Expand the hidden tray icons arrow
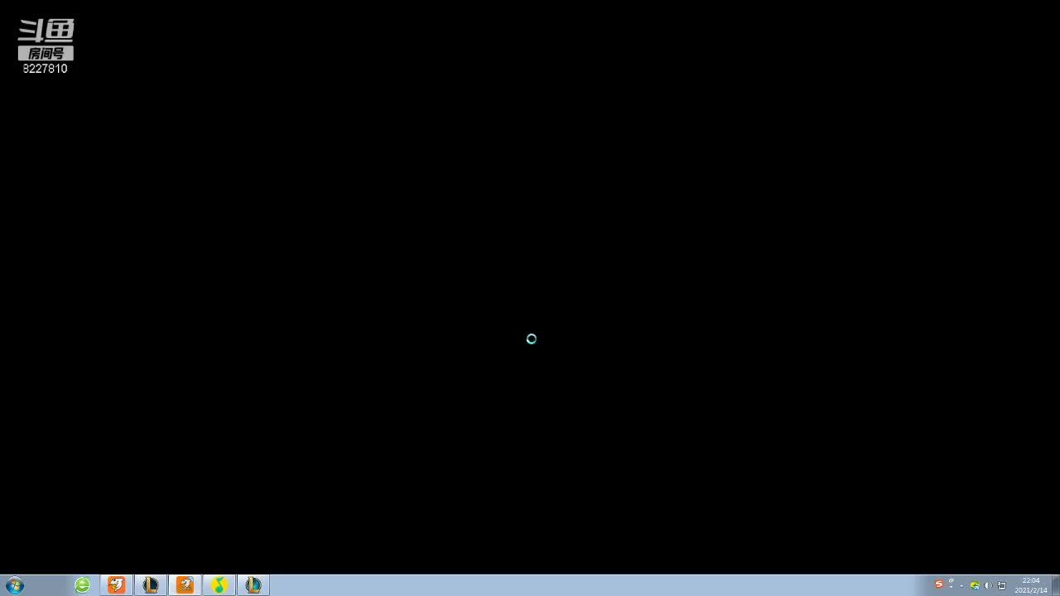This screenshot has width=1060, height=596. 961,585
